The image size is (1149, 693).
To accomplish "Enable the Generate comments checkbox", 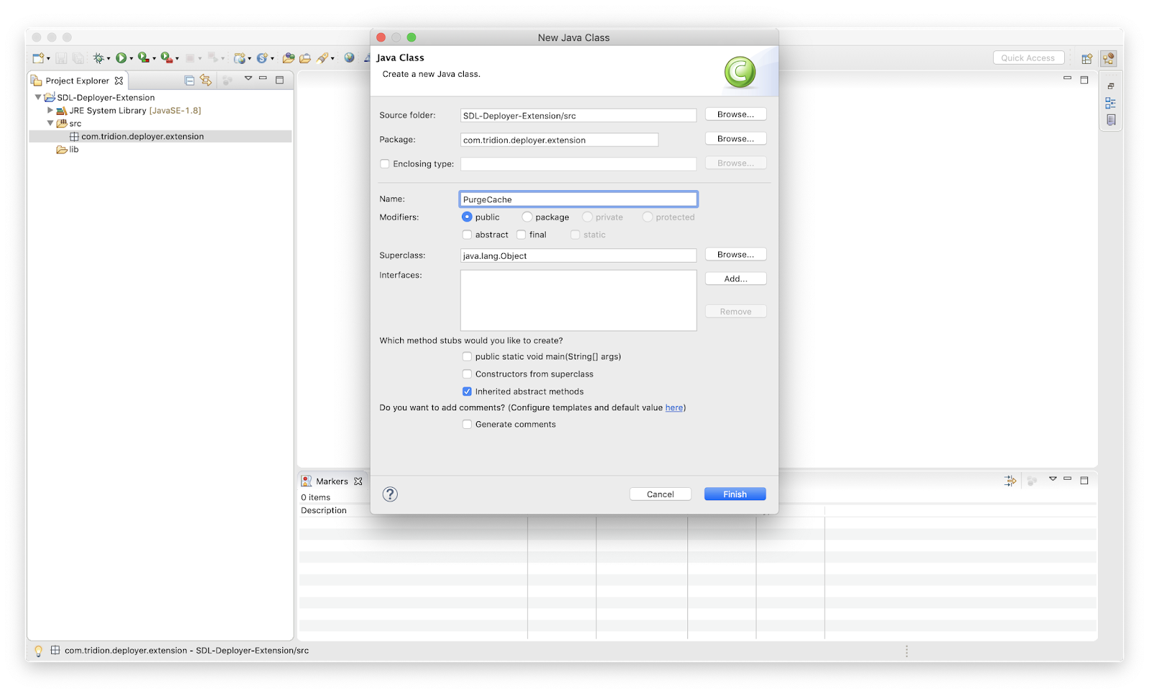I will [x=467, y=424].
